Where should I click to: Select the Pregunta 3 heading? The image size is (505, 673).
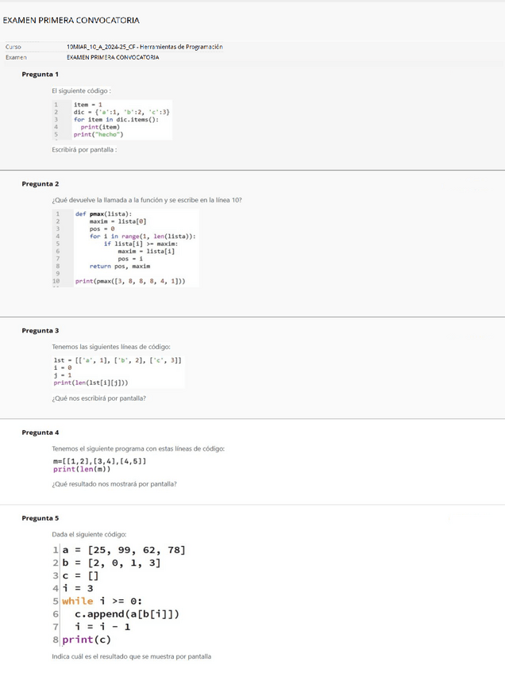coord(40,330)
